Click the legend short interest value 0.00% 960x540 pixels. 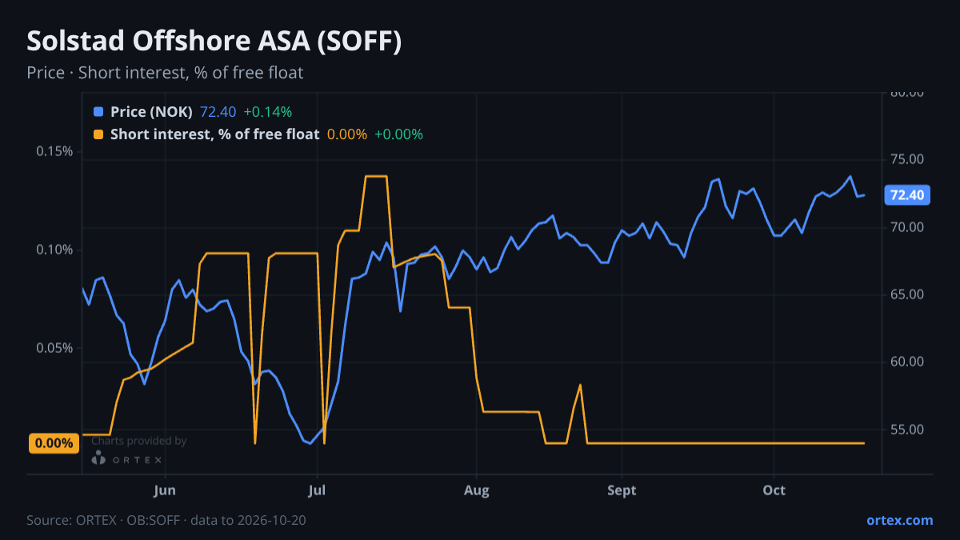[x=347, y=134]
